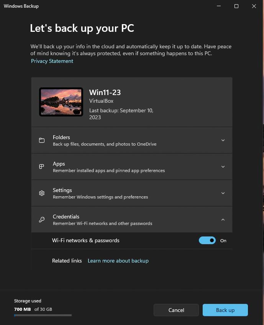The height and width of the screenshot is (325, 264).
Task: Select the Apps row title
Action: point(59,164)
